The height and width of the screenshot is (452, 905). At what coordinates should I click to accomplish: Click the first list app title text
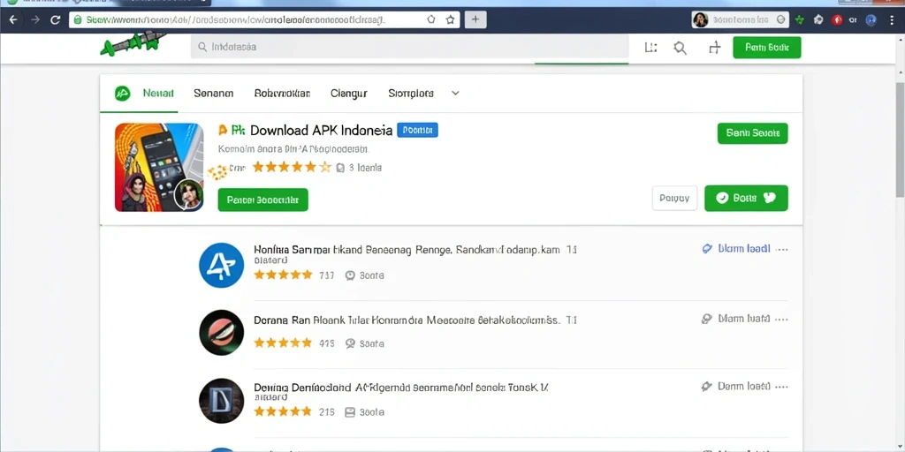[x=415, y=250]
